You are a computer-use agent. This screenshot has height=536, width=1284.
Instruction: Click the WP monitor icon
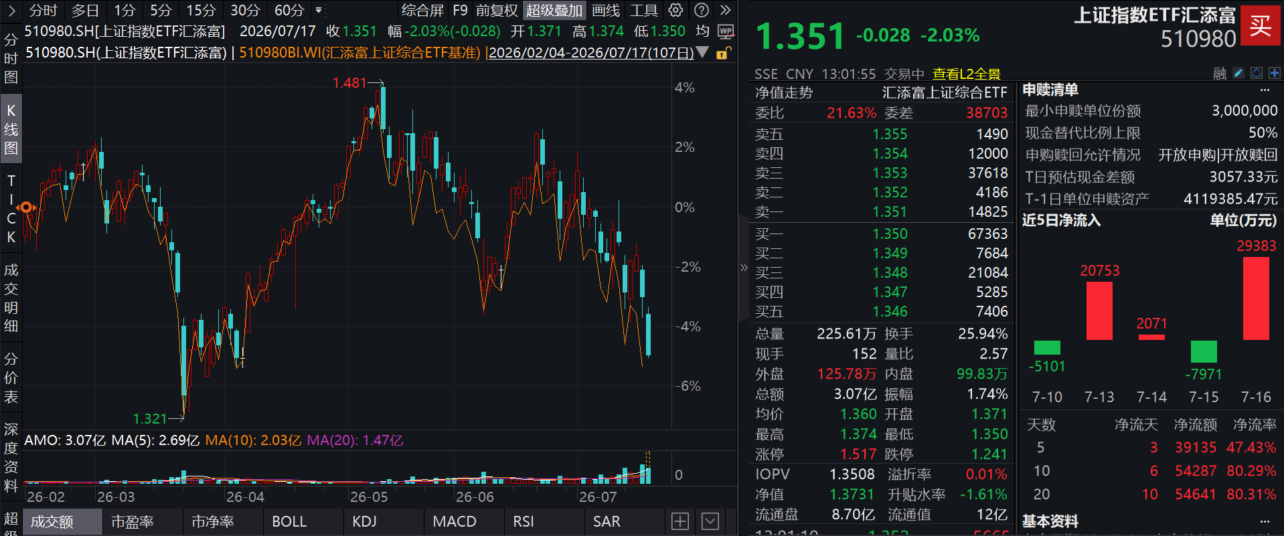[x=726, y=31]
